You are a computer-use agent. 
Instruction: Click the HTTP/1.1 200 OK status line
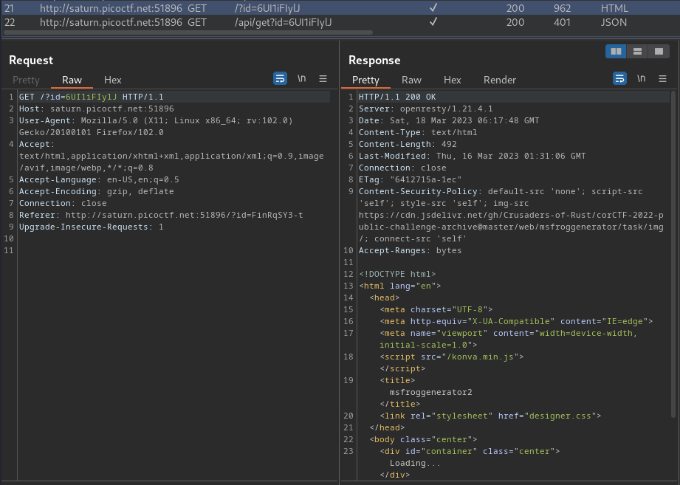(397, 97)
